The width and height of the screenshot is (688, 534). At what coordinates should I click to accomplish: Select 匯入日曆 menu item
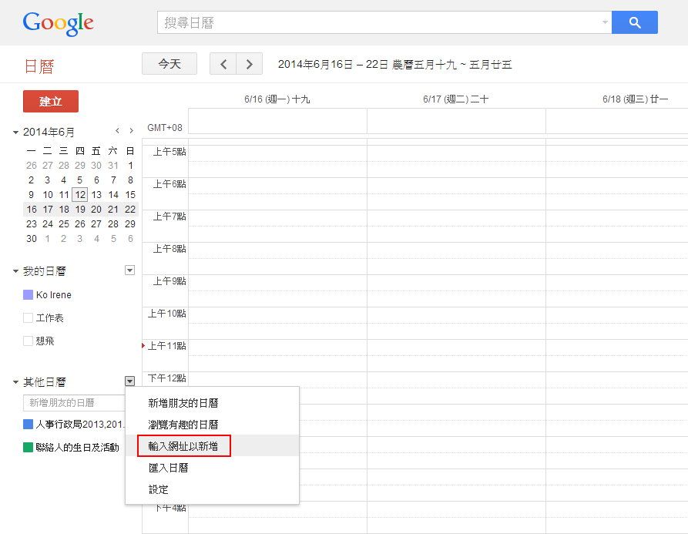pyautogui.click(x=168, y=468)
